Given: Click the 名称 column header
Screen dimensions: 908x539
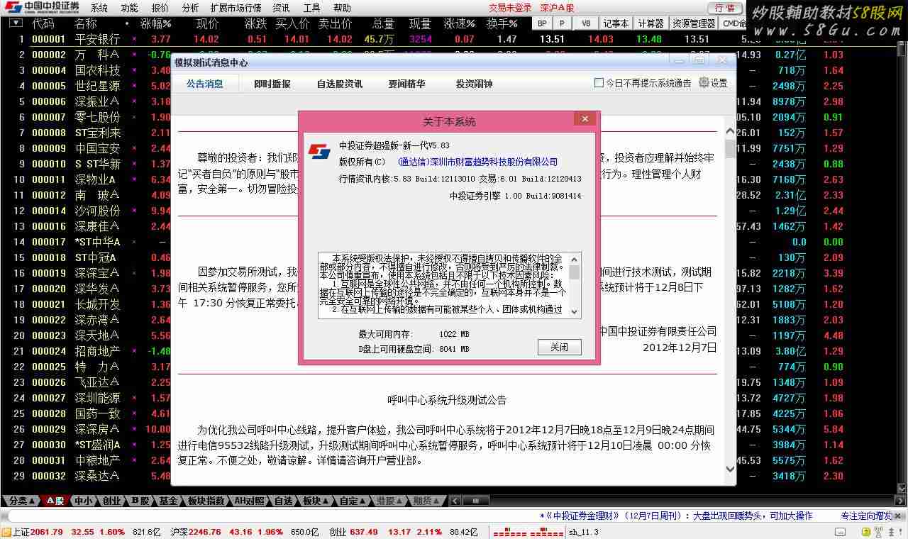Looking at the screenshot, I should 85,23.
